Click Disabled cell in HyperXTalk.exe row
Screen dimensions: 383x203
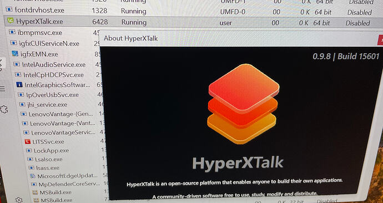pyautogui.click(x=358, y=23)
